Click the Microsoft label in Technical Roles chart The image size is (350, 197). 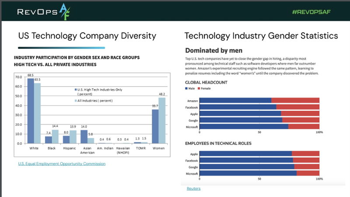coord(192,173)
